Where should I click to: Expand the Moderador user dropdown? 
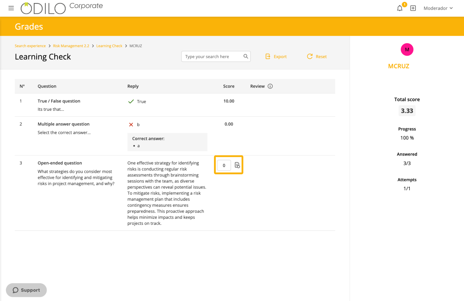[x=438, y=8]
